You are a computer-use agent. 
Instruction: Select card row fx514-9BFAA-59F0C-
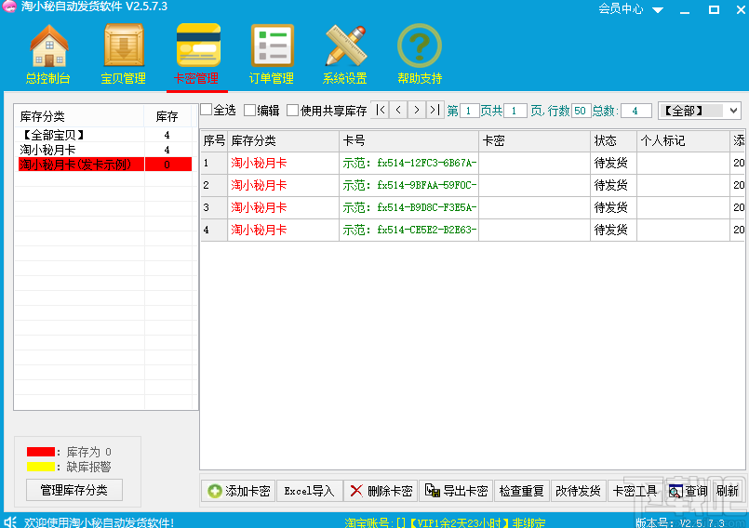pyautogui.click(x=473, y=185)
